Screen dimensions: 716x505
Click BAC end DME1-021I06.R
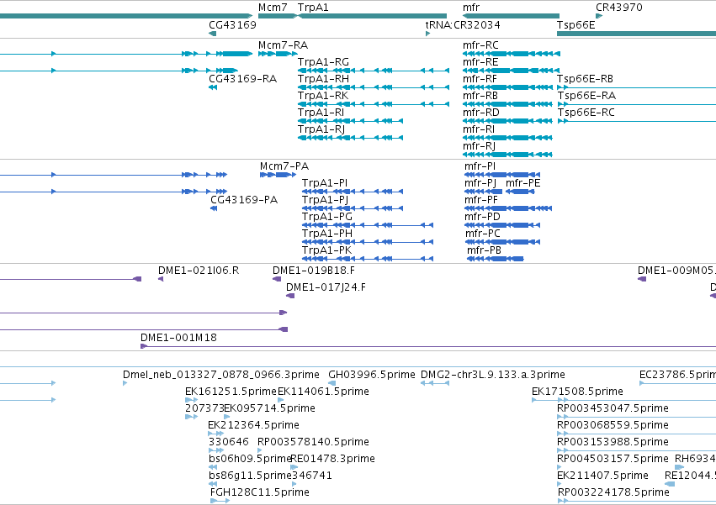click(199, 271)
